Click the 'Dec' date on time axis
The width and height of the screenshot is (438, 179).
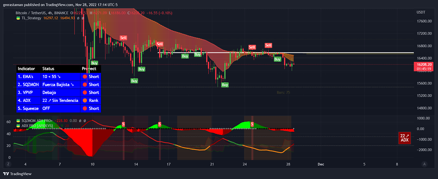coord(320,164)
